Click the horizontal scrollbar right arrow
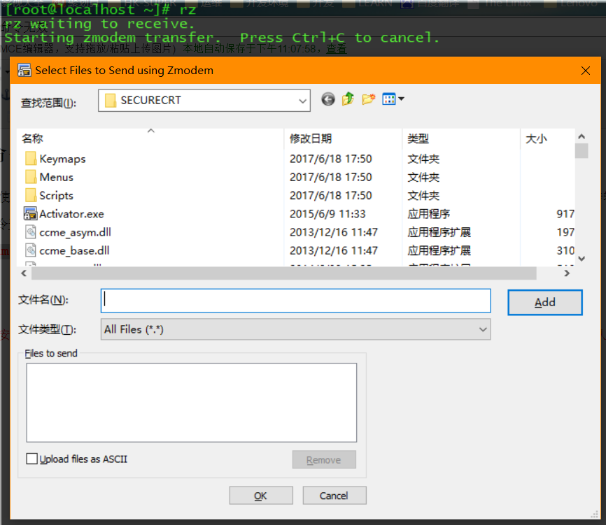The width and height of the screenshot is (606, 525). pos(567,273)
